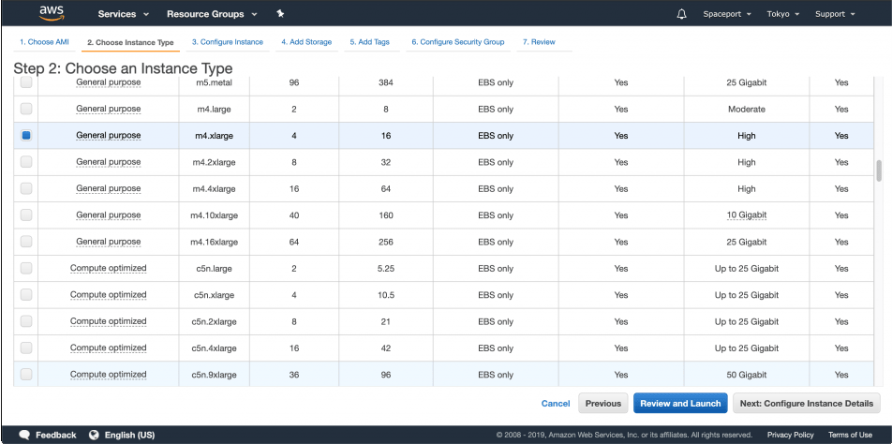Expand the Resource Groups menu
892x444 pixels.
pyautogui.click(x=212, y=14)
